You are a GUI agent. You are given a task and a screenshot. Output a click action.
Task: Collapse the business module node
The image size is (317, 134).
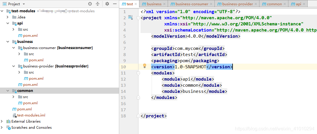tap(8, 42)
